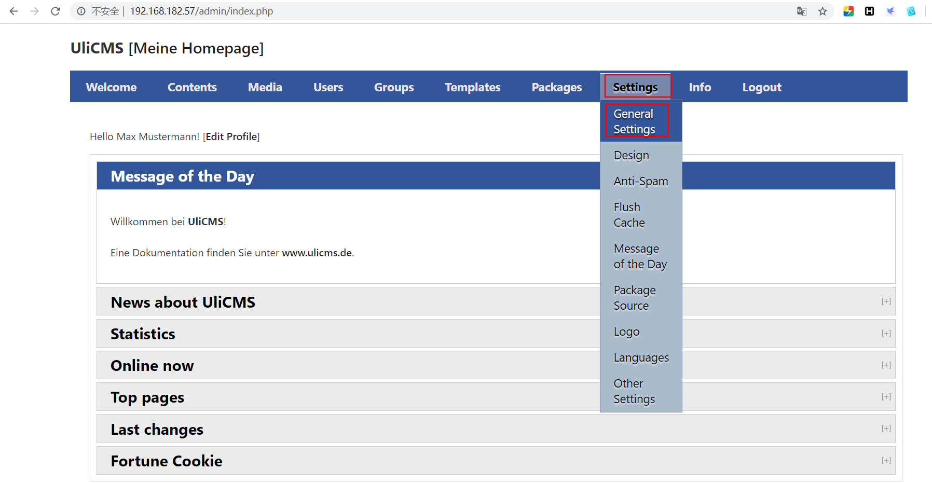932x483 pixels.
Task: Expand the Statistics panel with its plus toggle
Action: 886,334
